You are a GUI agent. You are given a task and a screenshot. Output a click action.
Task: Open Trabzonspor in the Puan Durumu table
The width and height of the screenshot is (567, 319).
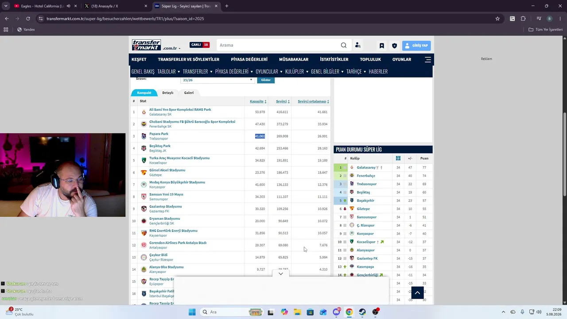click(367, 184)
